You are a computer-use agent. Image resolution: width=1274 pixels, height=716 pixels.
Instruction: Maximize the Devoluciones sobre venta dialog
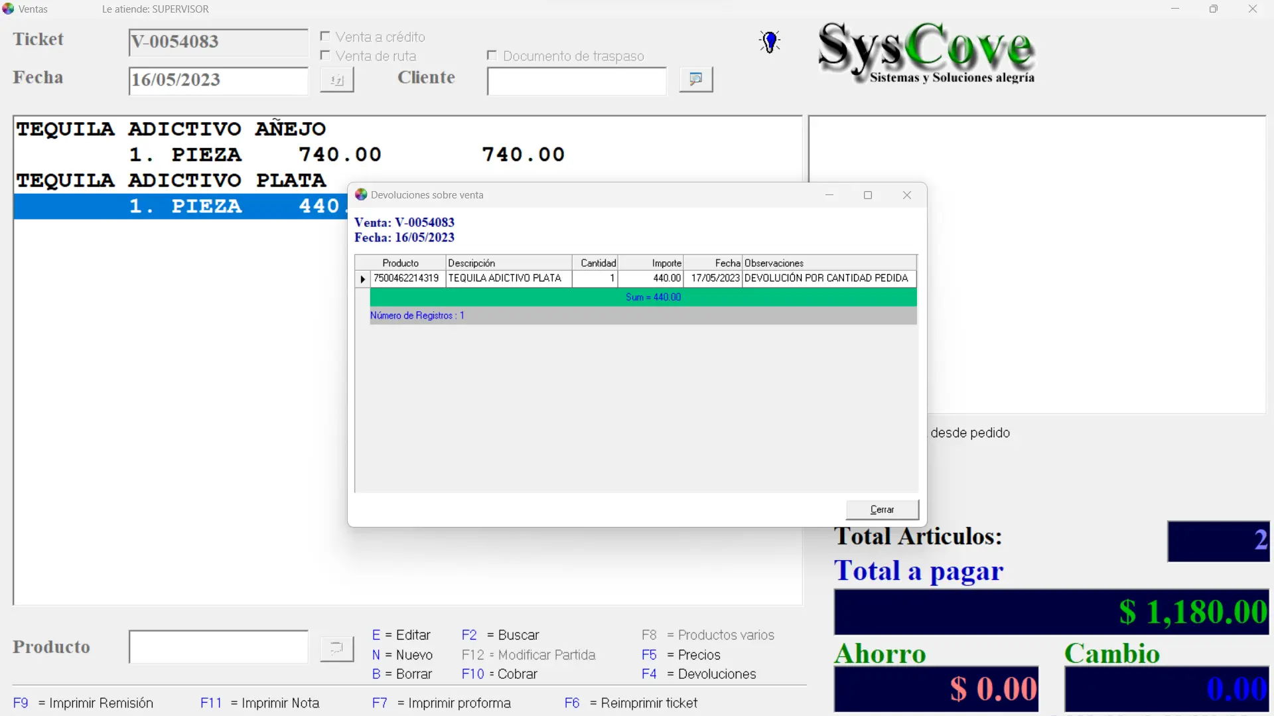pos(867,194)
